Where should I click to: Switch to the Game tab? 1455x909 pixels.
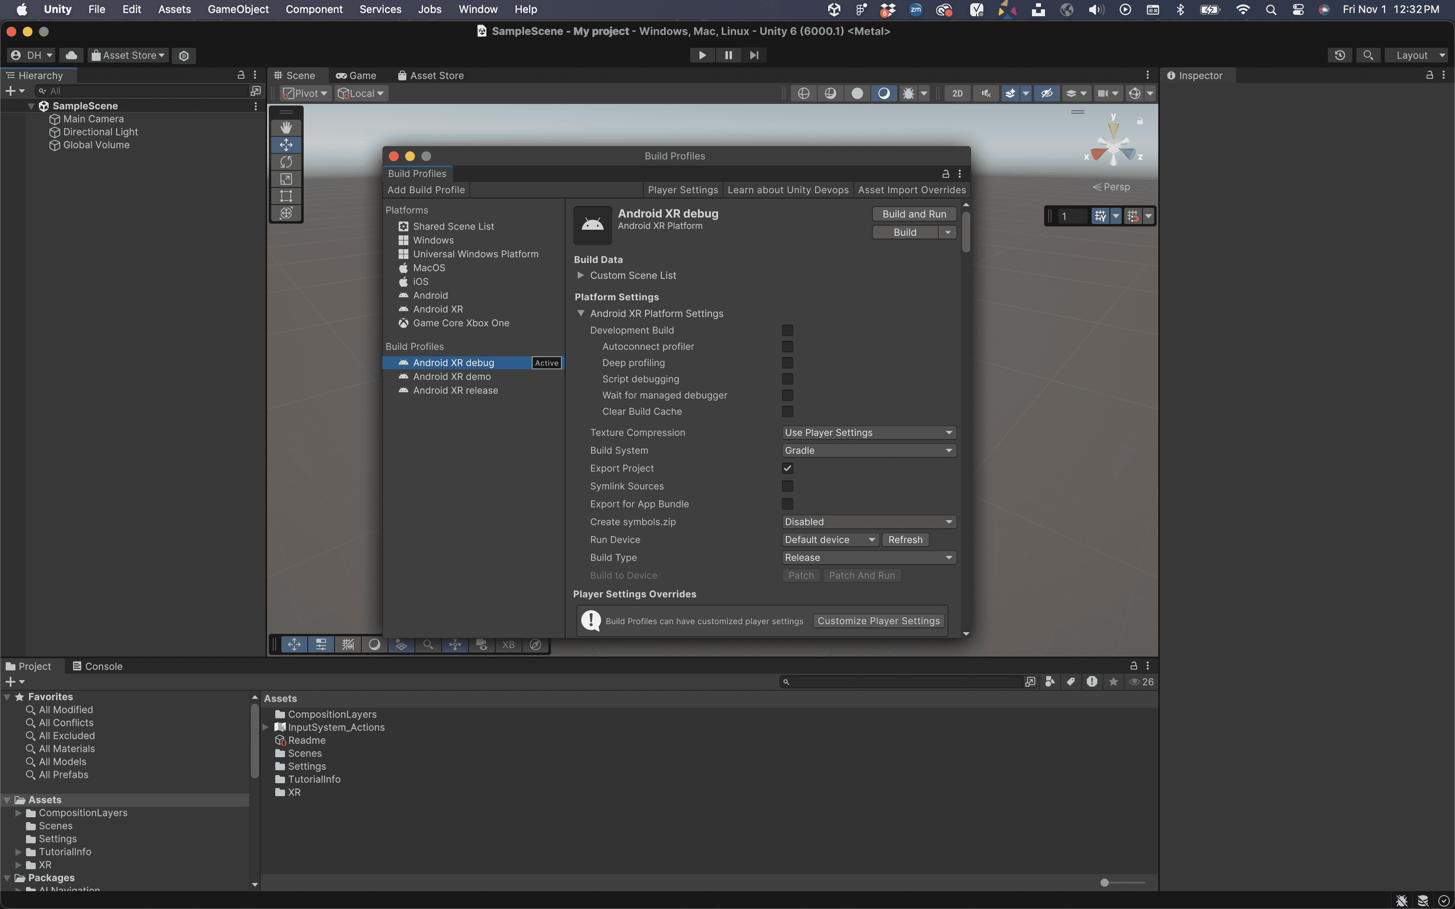point(356,75)
